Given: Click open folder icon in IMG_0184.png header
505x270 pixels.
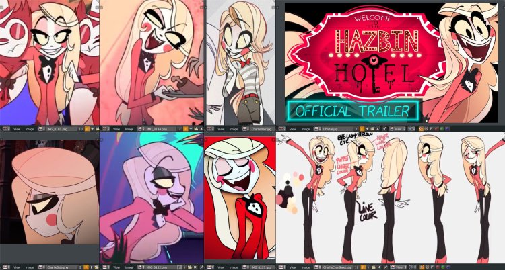Looking at the screenshot, I should (196, 128).
